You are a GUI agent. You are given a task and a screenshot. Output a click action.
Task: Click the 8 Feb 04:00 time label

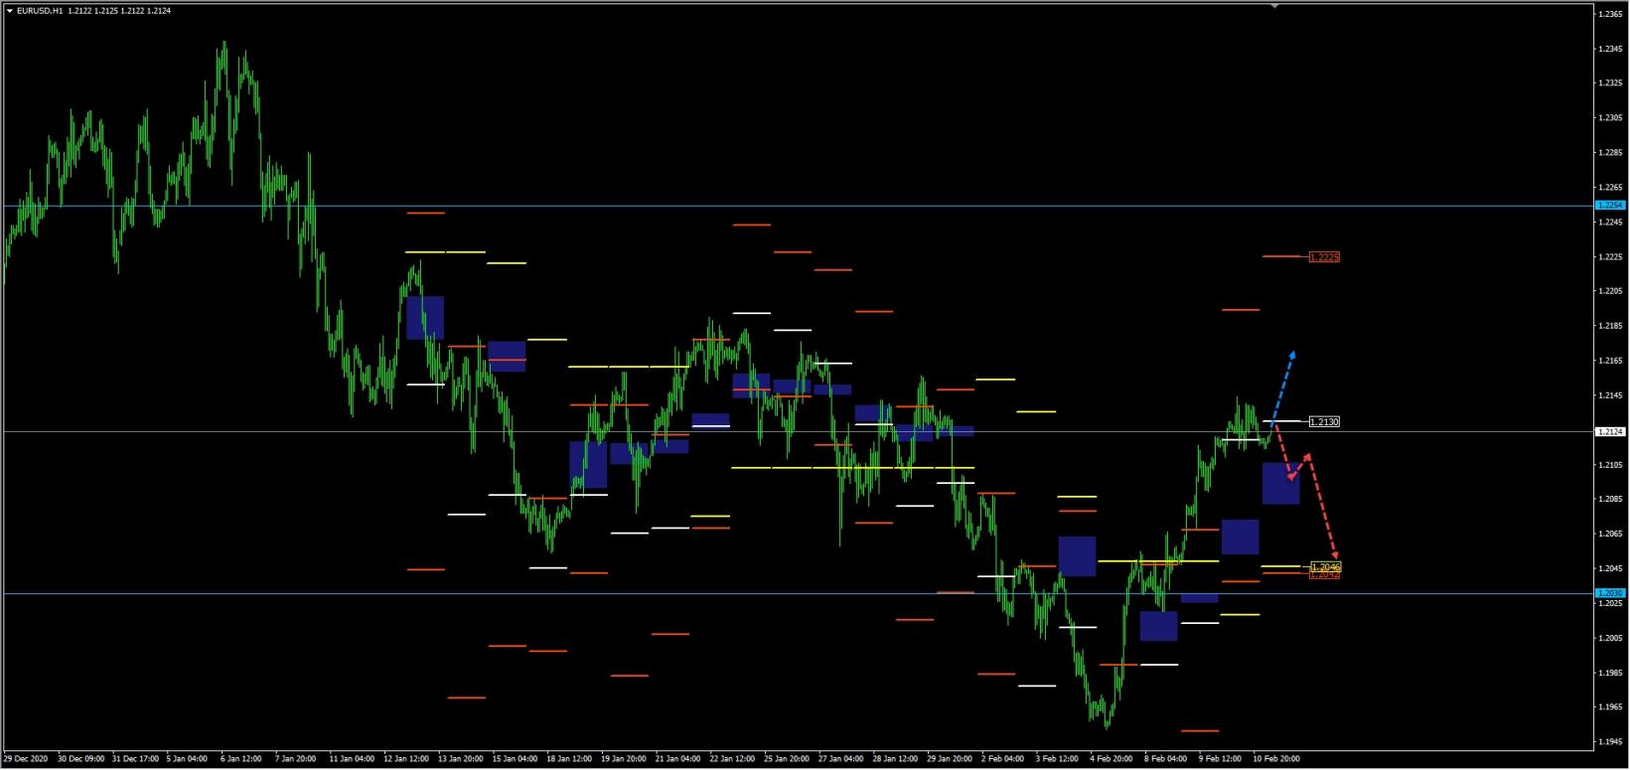[1165, 759]
